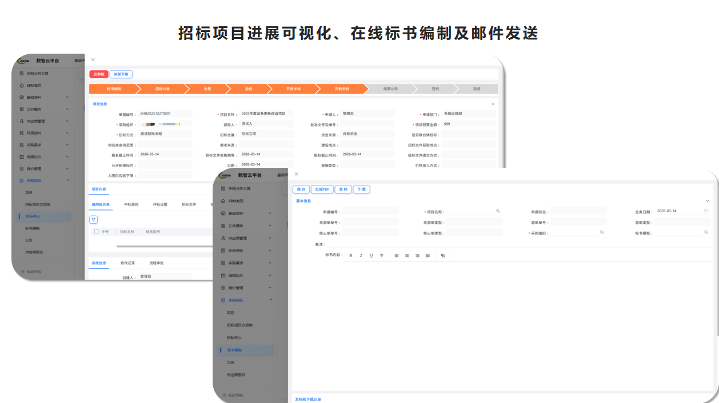Click the 采购分析大屏 icon in back window sidebar
Viewport: 719px width, 403px height.
coord(22,74)
